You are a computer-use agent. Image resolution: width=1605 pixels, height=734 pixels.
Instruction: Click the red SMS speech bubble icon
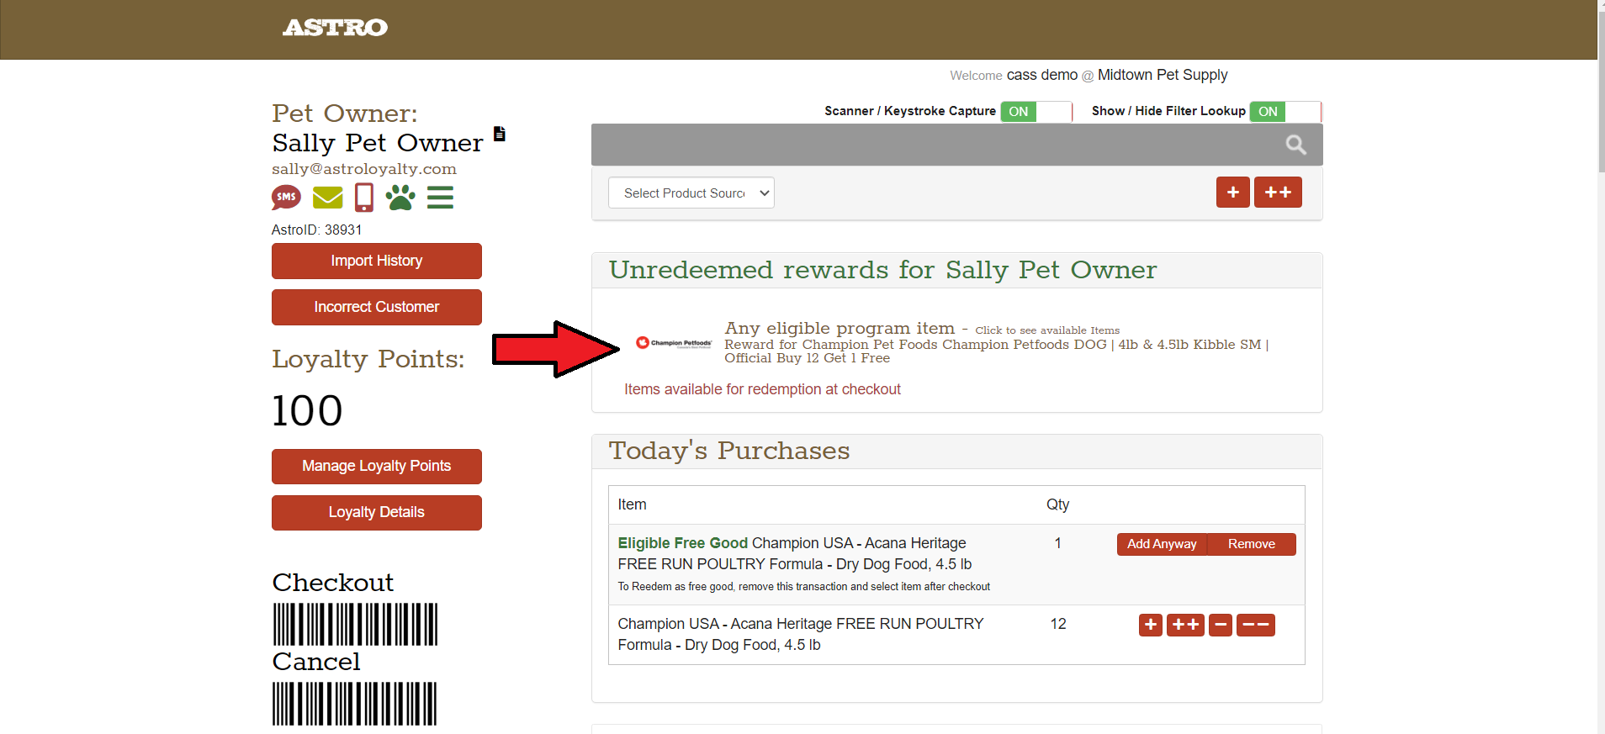coord(286,198)
